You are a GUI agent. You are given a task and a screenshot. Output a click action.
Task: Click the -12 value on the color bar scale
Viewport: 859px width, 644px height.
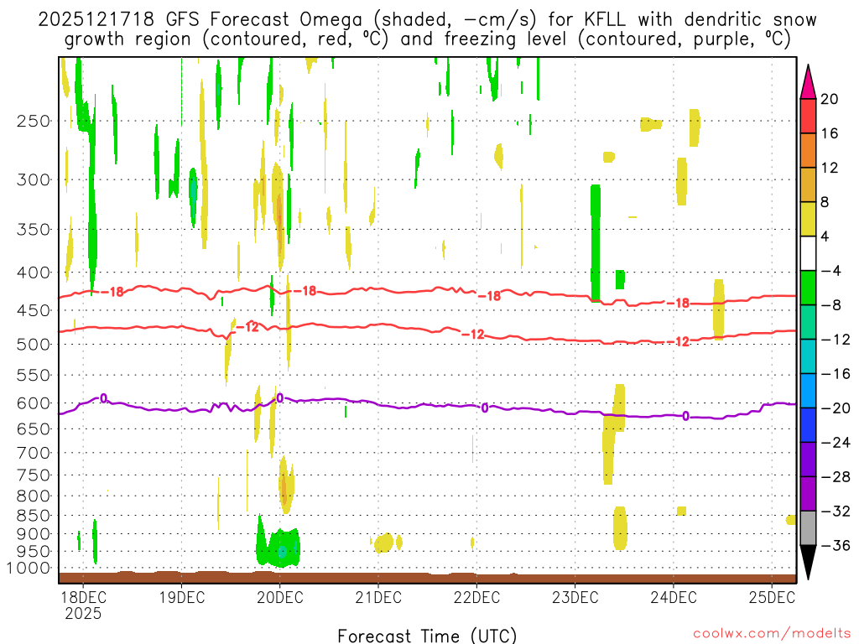[x=835, y=340]
